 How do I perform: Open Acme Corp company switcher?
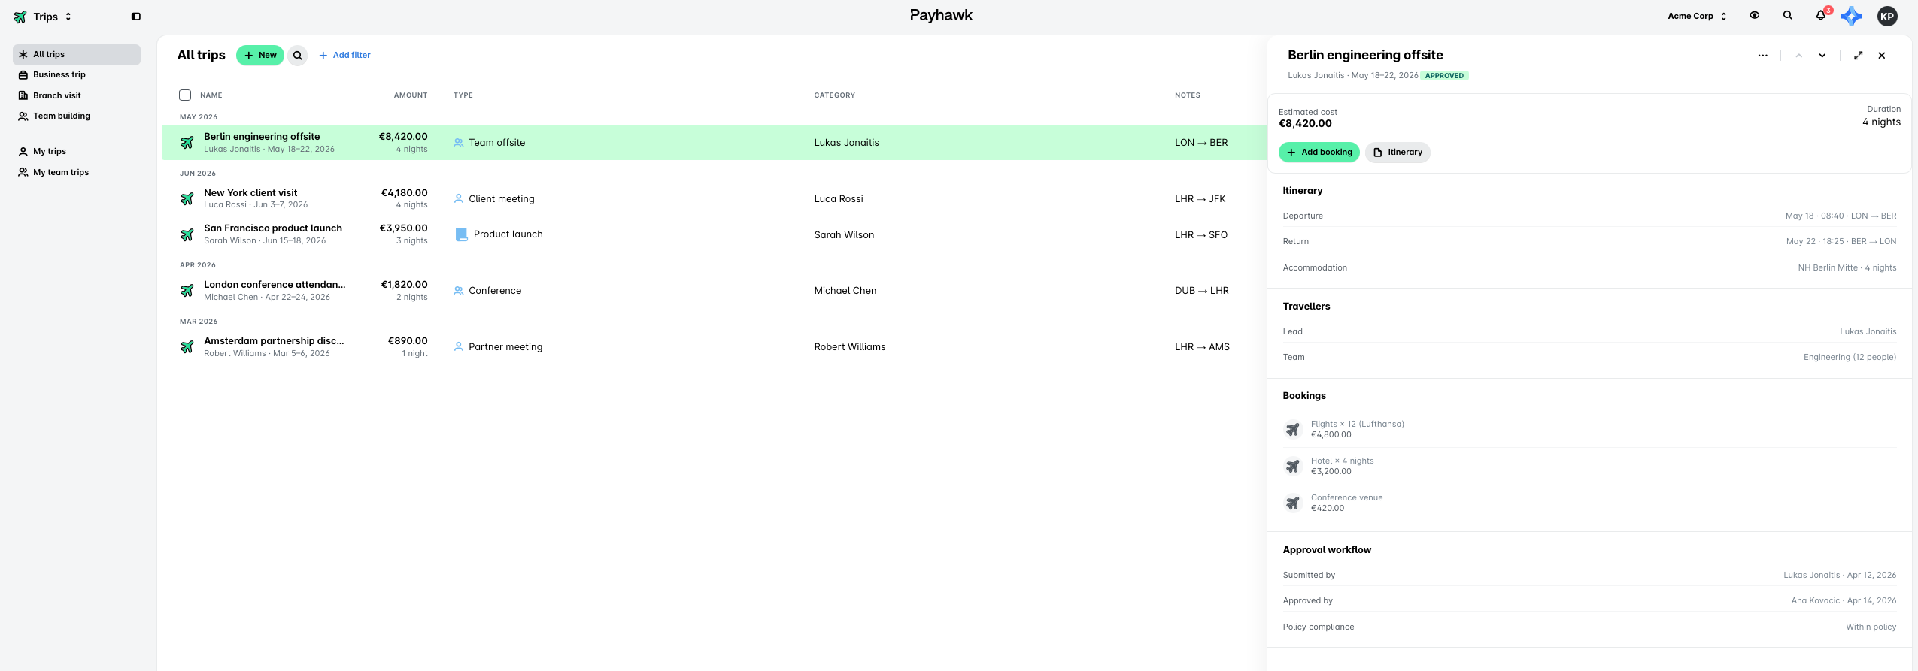click(1697, 16)
